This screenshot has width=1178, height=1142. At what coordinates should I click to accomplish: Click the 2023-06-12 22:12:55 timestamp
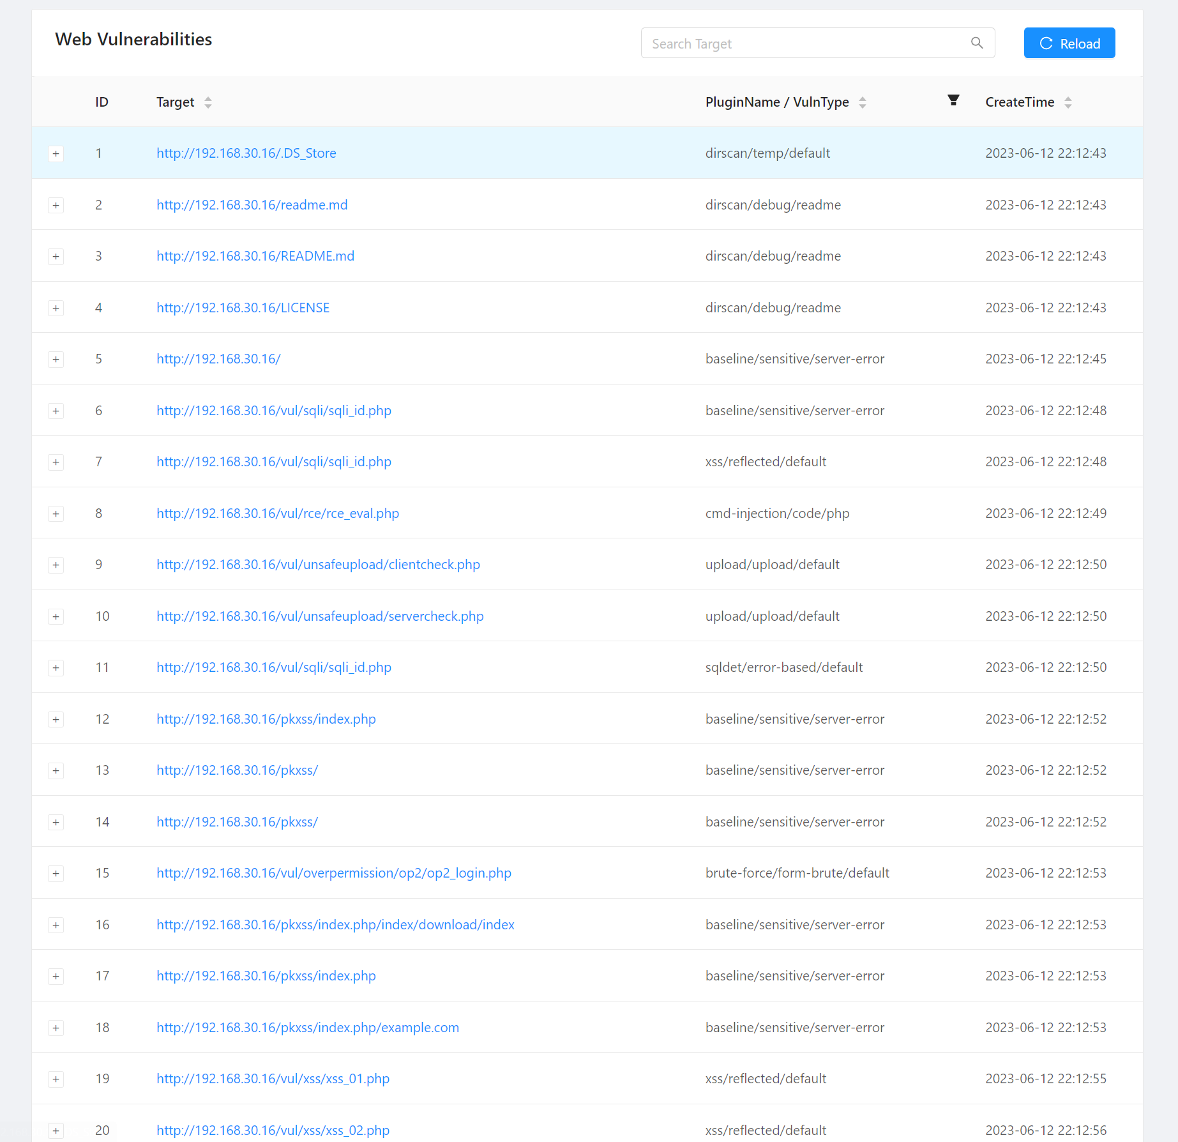coord(1046,1079)
